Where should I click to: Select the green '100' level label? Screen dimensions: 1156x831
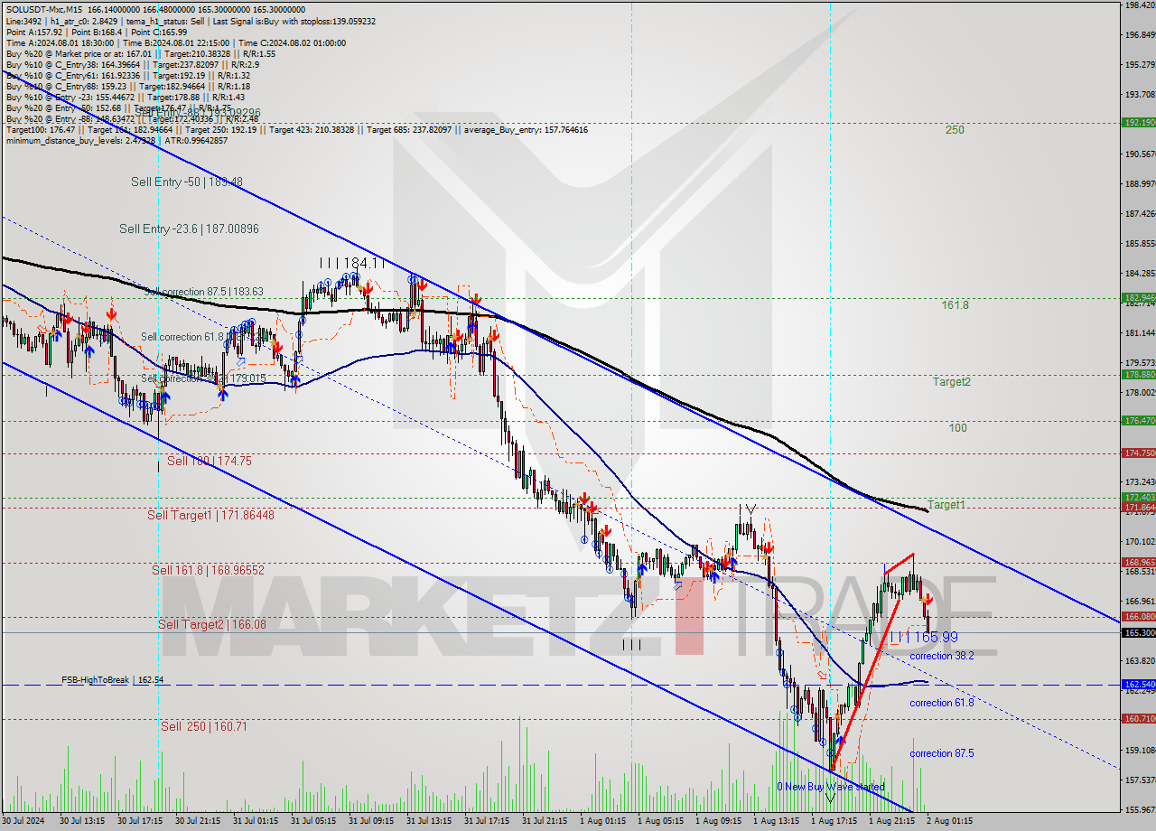[x=957, y=428]
